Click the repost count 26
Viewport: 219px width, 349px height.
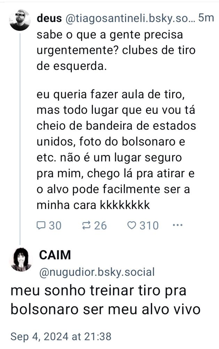(100, 225)
